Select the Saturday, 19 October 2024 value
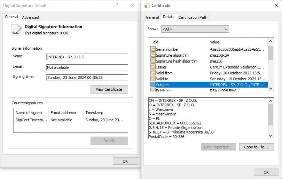282x179 pixels. [237, 79]
